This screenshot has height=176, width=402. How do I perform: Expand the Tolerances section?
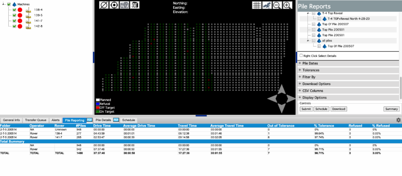[311, 70]
